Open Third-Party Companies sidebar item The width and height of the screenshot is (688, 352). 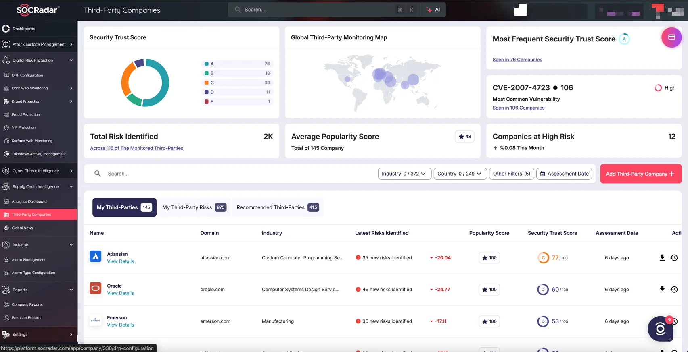click(38, 215)
